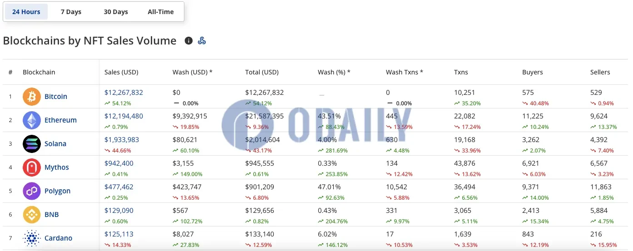Click Solana sales value $1,933,983
Image resolution: width=633 pixels, height=251 pixels.
point(122,140)
